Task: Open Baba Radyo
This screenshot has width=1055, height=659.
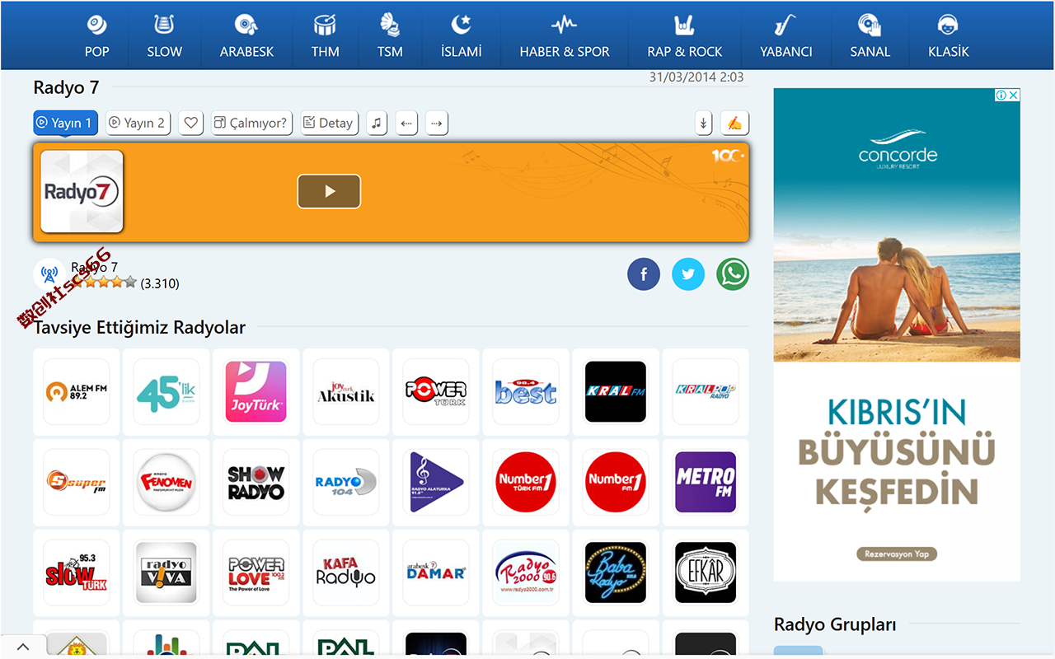Action: (x=616, y=573)
